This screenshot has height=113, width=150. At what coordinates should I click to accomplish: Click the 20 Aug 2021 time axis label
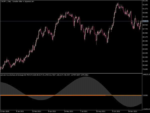(100, 111)
